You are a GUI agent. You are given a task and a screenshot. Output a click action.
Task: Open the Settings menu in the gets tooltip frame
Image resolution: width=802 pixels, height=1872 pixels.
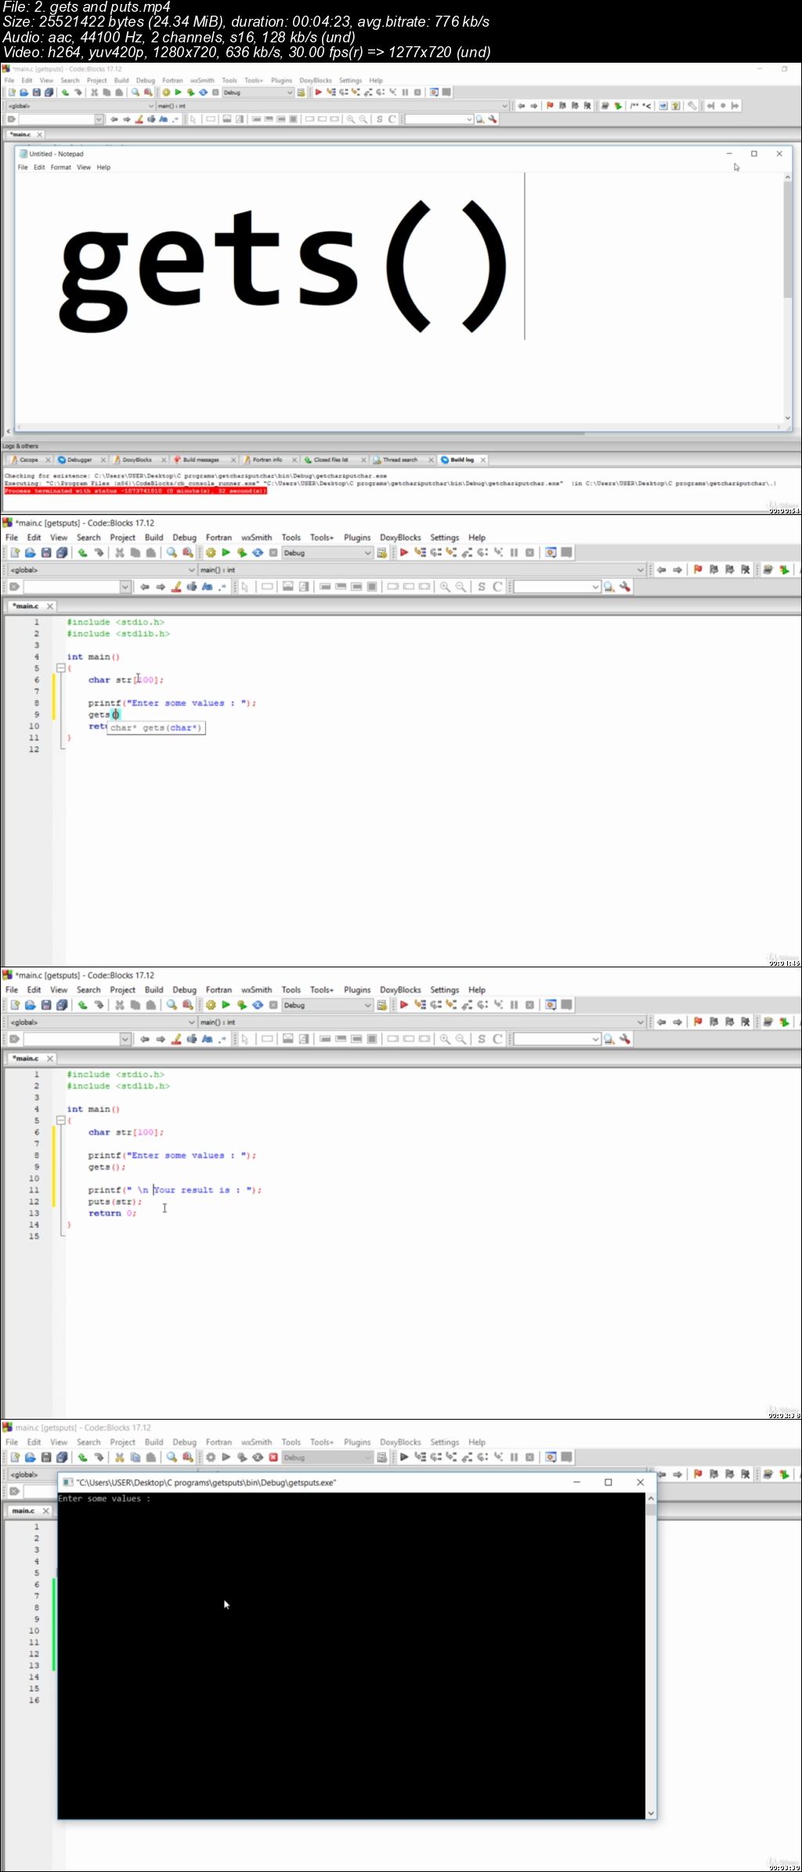[444, 538]
